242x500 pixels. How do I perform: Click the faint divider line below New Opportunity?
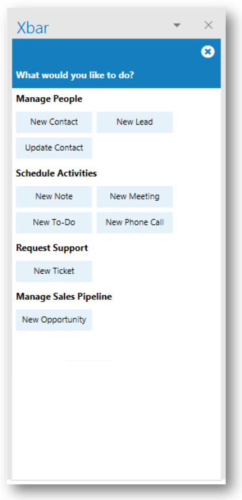coord(90,360)
